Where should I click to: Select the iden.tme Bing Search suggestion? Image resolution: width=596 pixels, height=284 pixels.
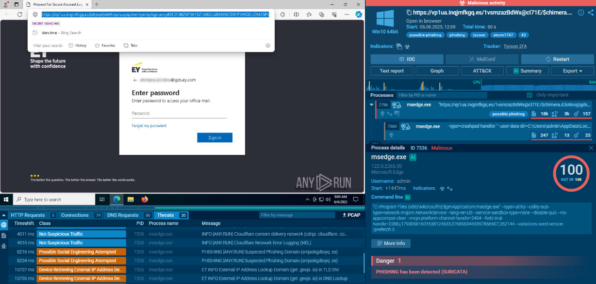tap(150, 33)
